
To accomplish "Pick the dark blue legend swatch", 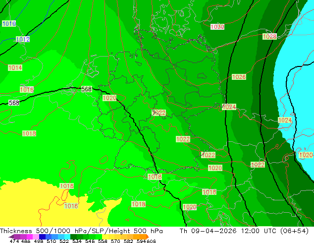I will (x=42, y=237).
